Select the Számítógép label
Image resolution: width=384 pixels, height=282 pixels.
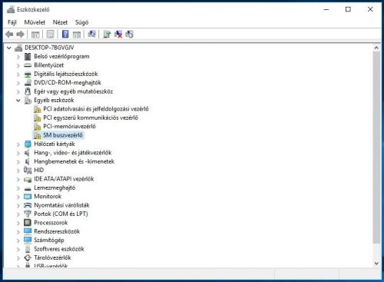[49, 241]
